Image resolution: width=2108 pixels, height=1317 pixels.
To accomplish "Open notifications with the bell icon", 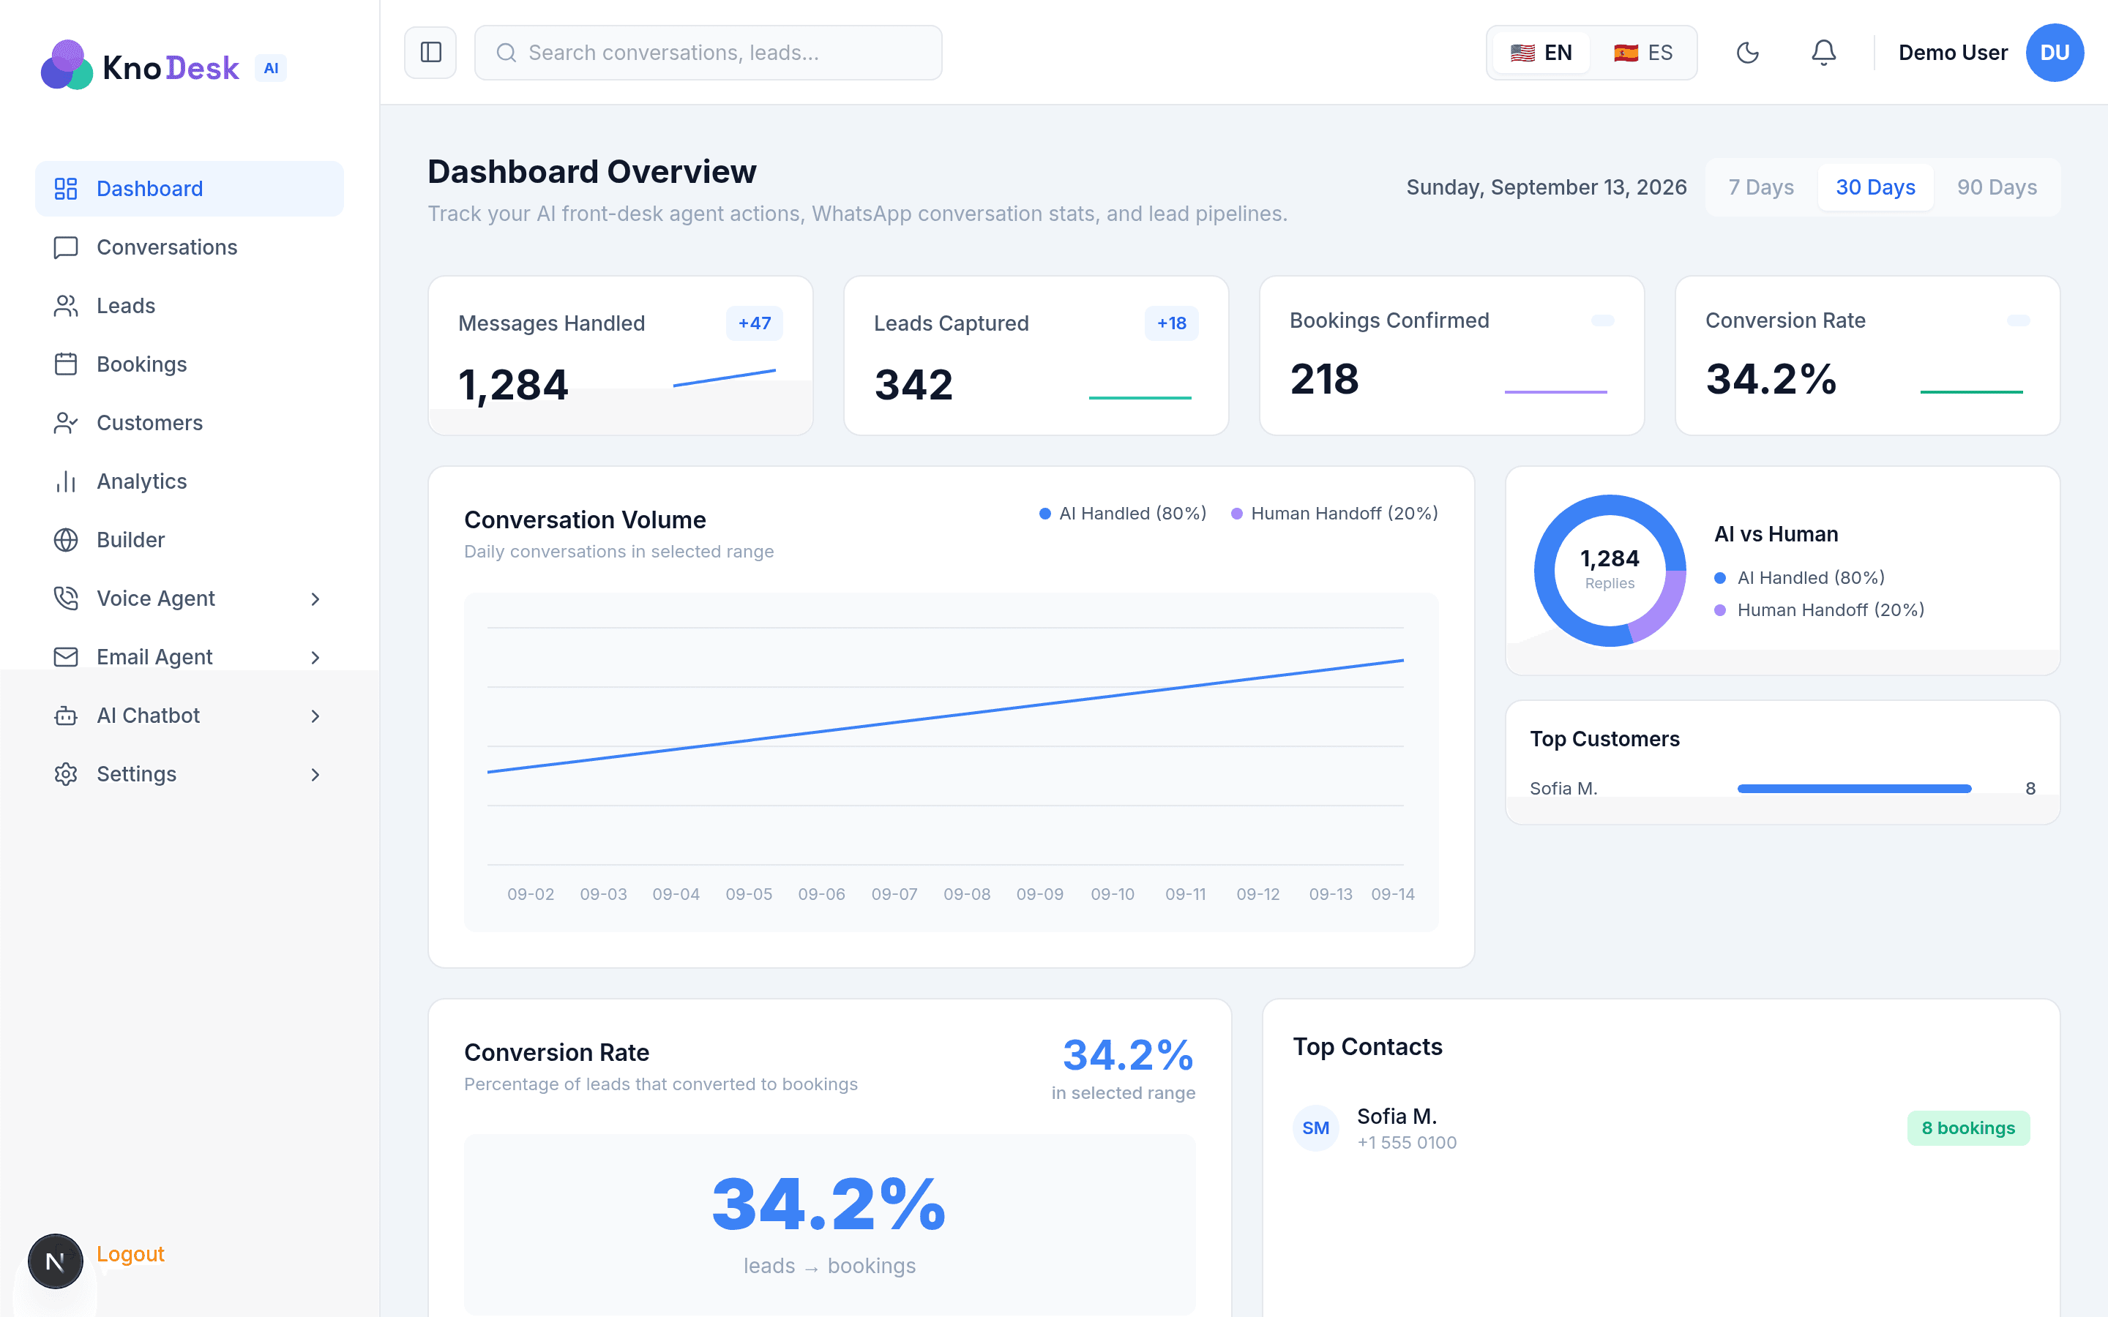I will 1823,52.
